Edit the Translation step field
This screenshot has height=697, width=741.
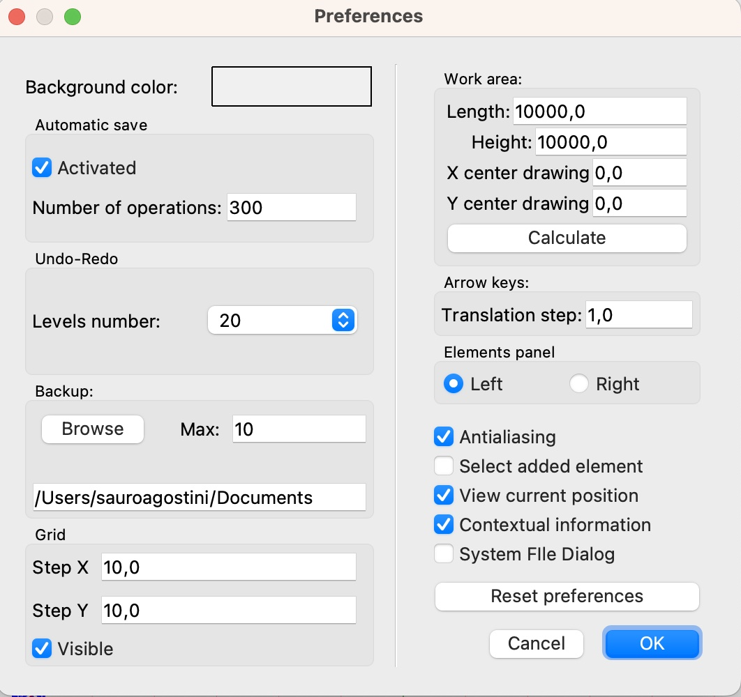click(639, 314)
